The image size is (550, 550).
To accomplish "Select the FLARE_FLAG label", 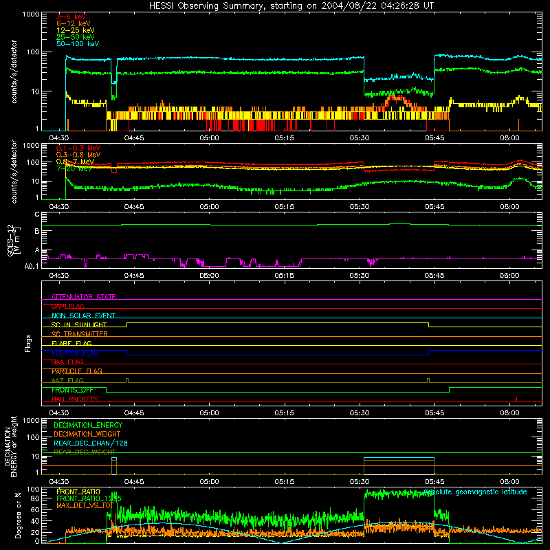I will pyautogui.click(x=71, y=343).
